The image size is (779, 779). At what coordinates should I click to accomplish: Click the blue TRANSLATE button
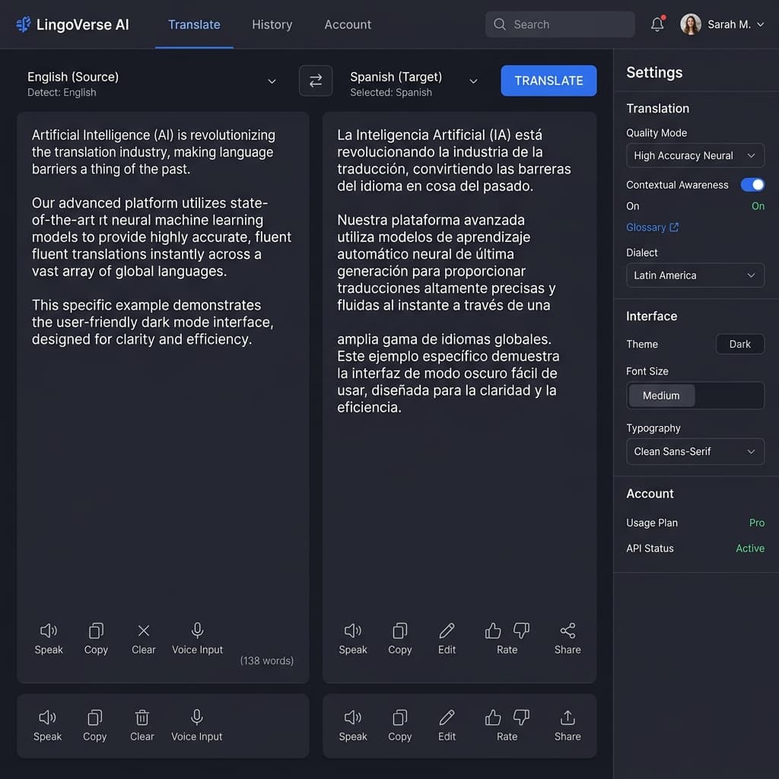[x=548, y=81]
